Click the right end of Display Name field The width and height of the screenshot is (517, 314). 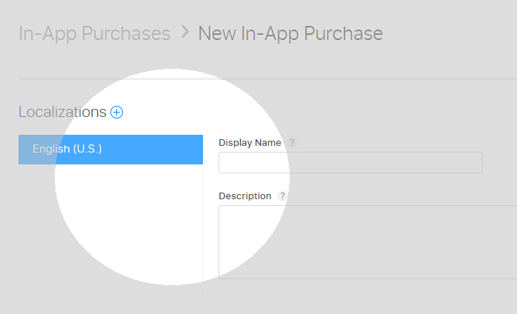click(474, 163)
